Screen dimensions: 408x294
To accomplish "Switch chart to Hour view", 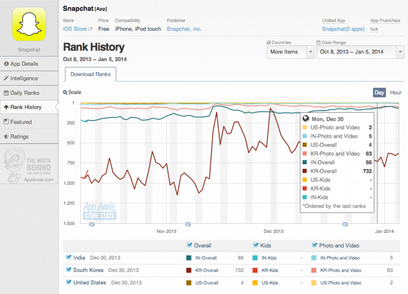I will pyautogui.click(x=396, y=93).
